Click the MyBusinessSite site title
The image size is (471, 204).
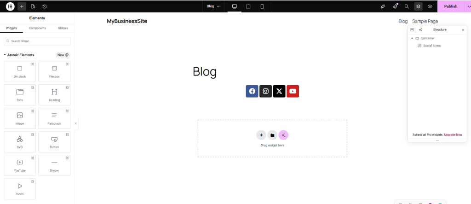point(127,21)
